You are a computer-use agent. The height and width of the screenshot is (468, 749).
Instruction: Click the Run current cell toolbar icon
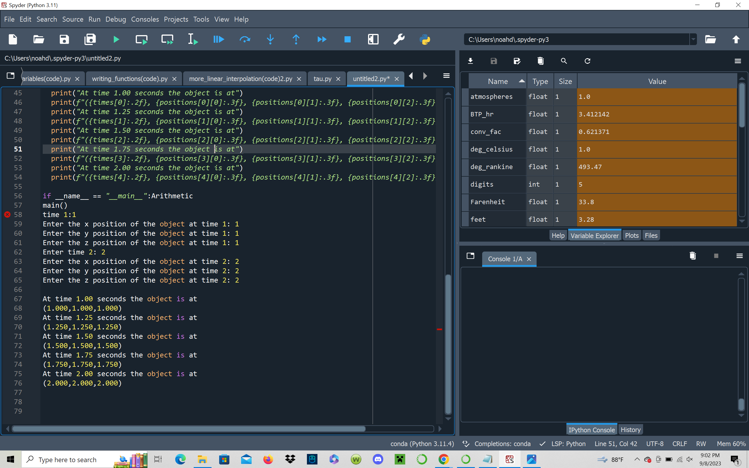click(x=141, y=39)
